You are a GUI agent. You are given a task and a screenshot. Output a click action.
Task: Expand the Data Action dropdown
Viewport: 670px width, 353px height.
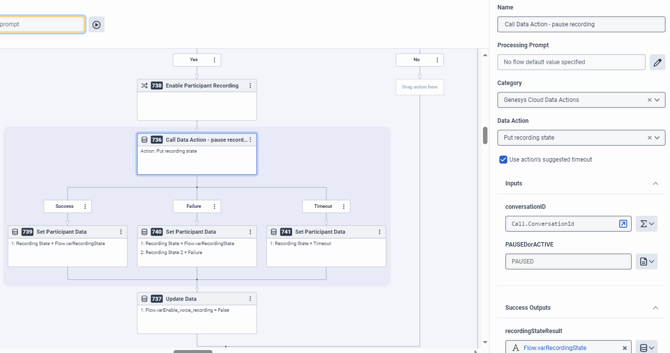click(x=657, y=138)
